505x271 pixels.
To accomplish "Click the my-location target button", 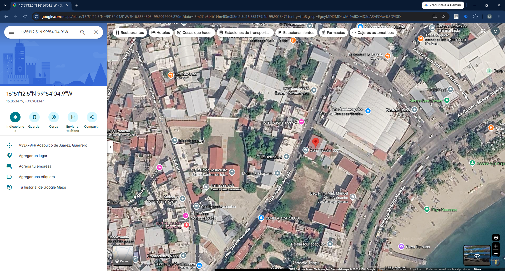I will point(496,238).
